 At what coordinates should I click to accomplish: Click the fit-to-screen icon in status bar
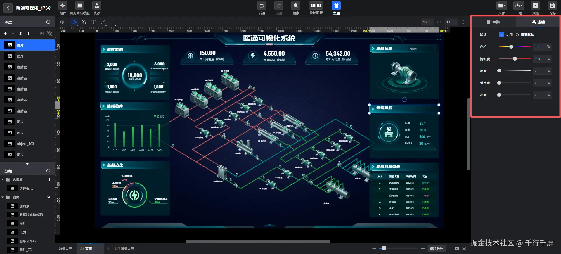(464, 248)
